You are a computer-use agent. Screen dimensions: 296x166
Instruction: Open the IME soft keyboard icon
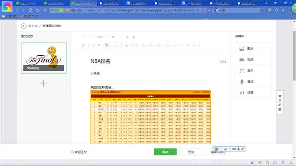[x=234, y=149]
